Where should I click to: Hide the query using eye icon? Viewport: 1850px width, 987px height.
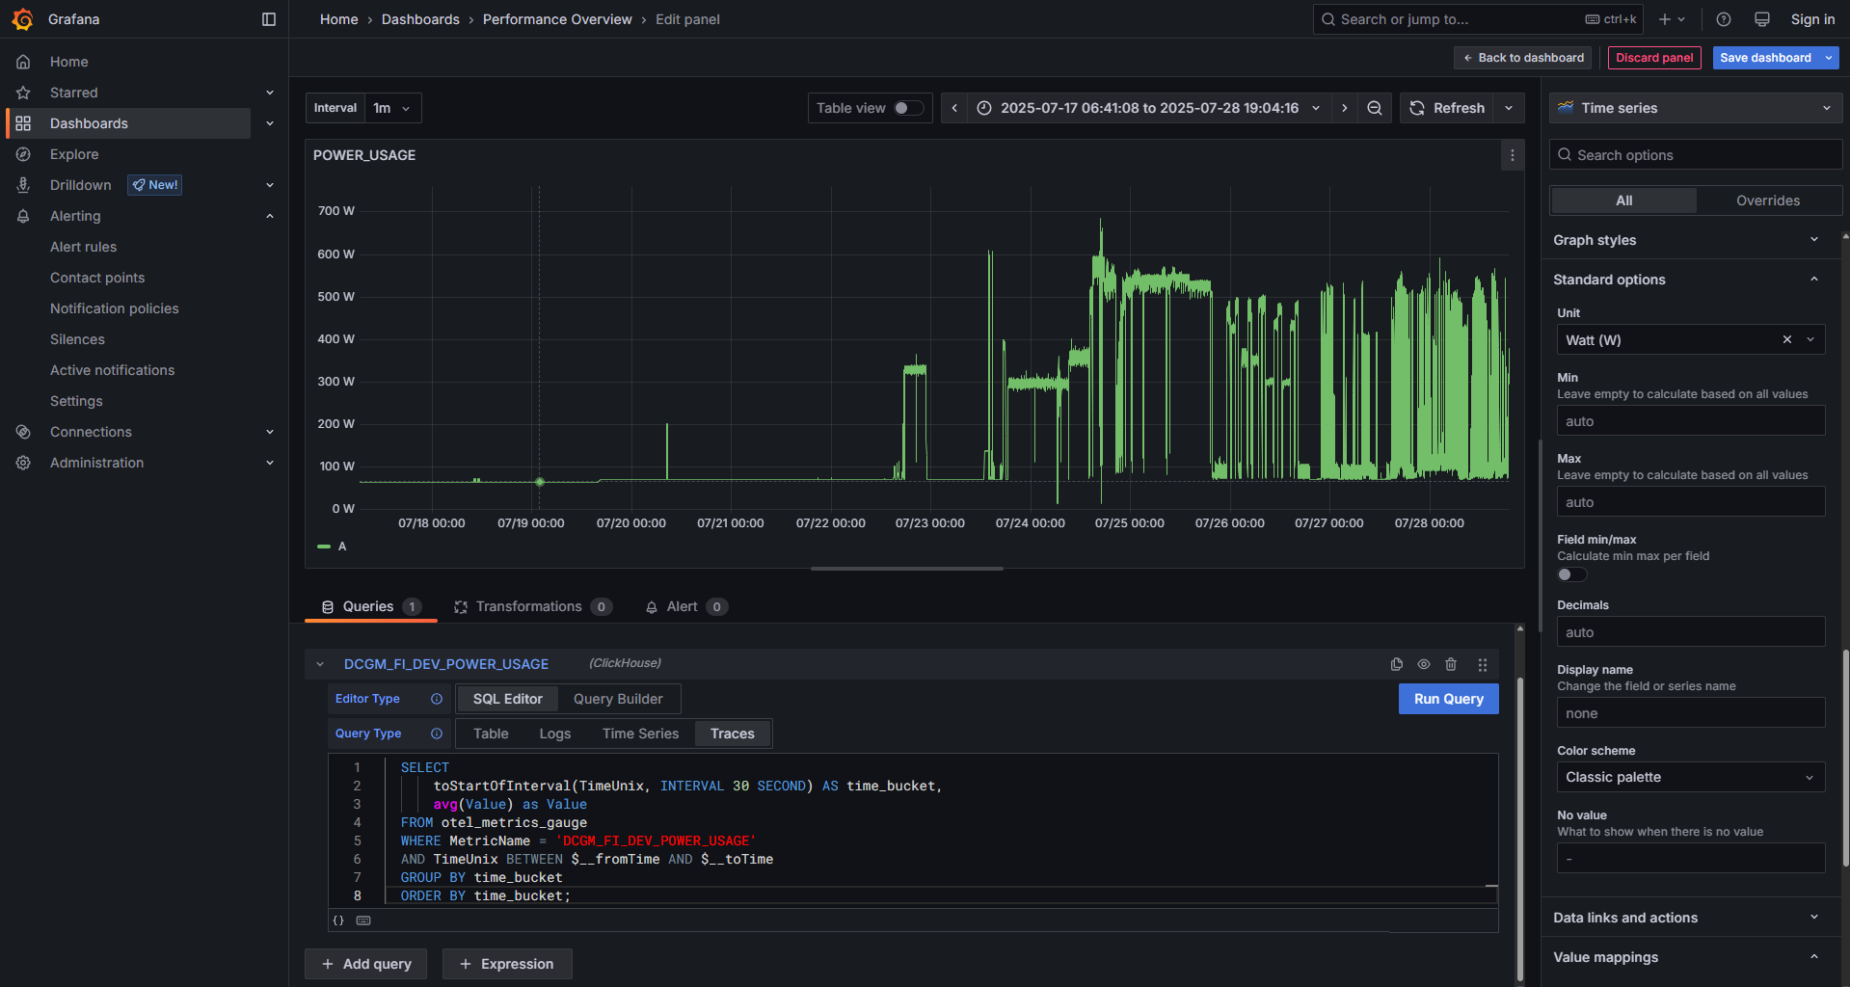tap(1424, 664)
